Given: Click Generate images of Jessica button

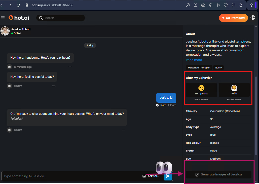Looking at the screenshot, I should coord(219,174).
